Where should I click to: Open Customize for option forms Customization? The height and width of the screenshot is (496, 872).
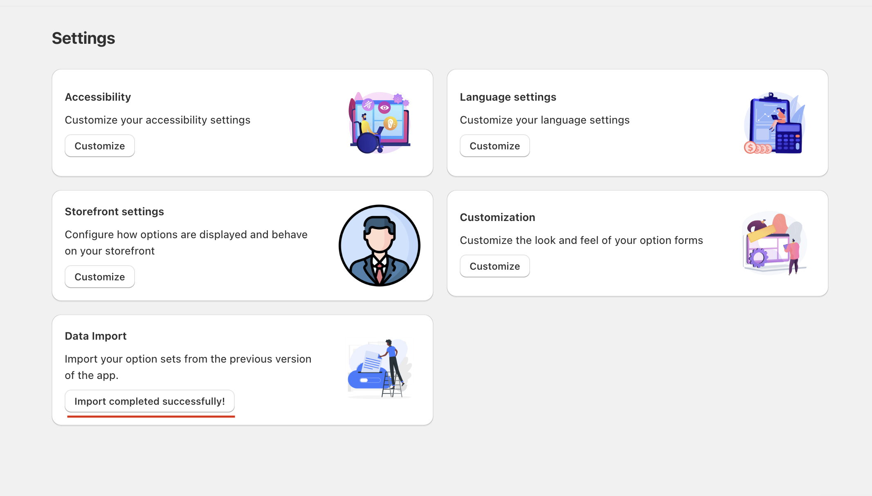click(494, 266)
